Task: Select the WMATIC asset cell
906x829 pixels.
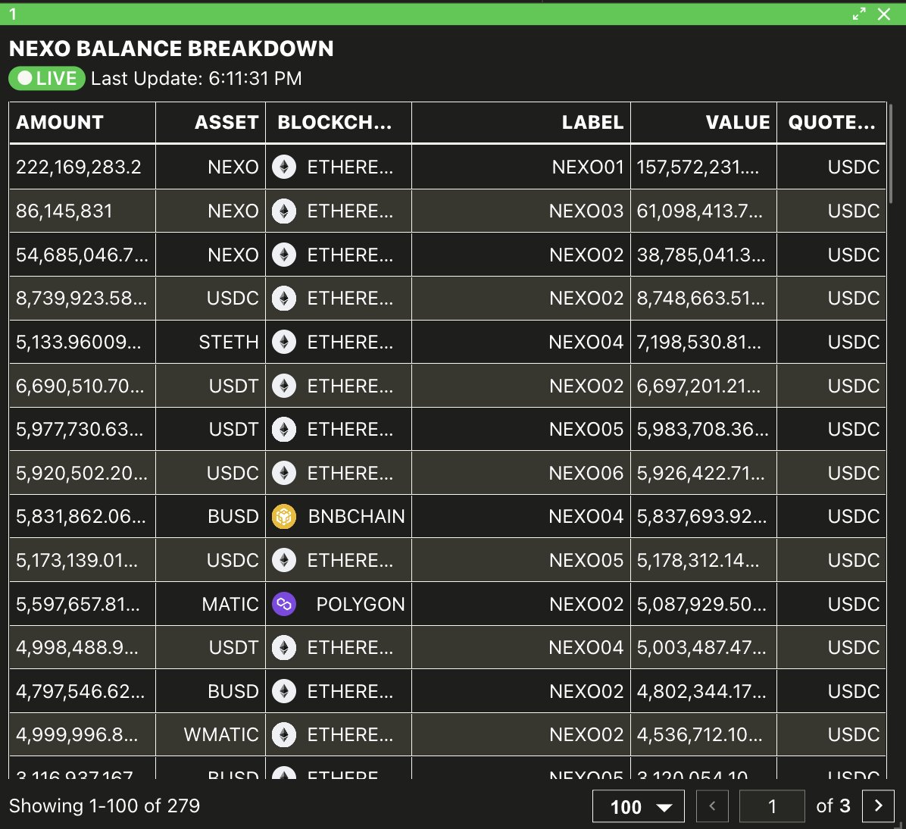Action: (211, 735)
